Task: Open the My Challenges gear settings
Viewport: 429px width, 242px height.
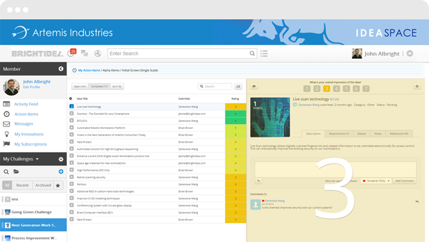Action: click(x=61, y=159)
